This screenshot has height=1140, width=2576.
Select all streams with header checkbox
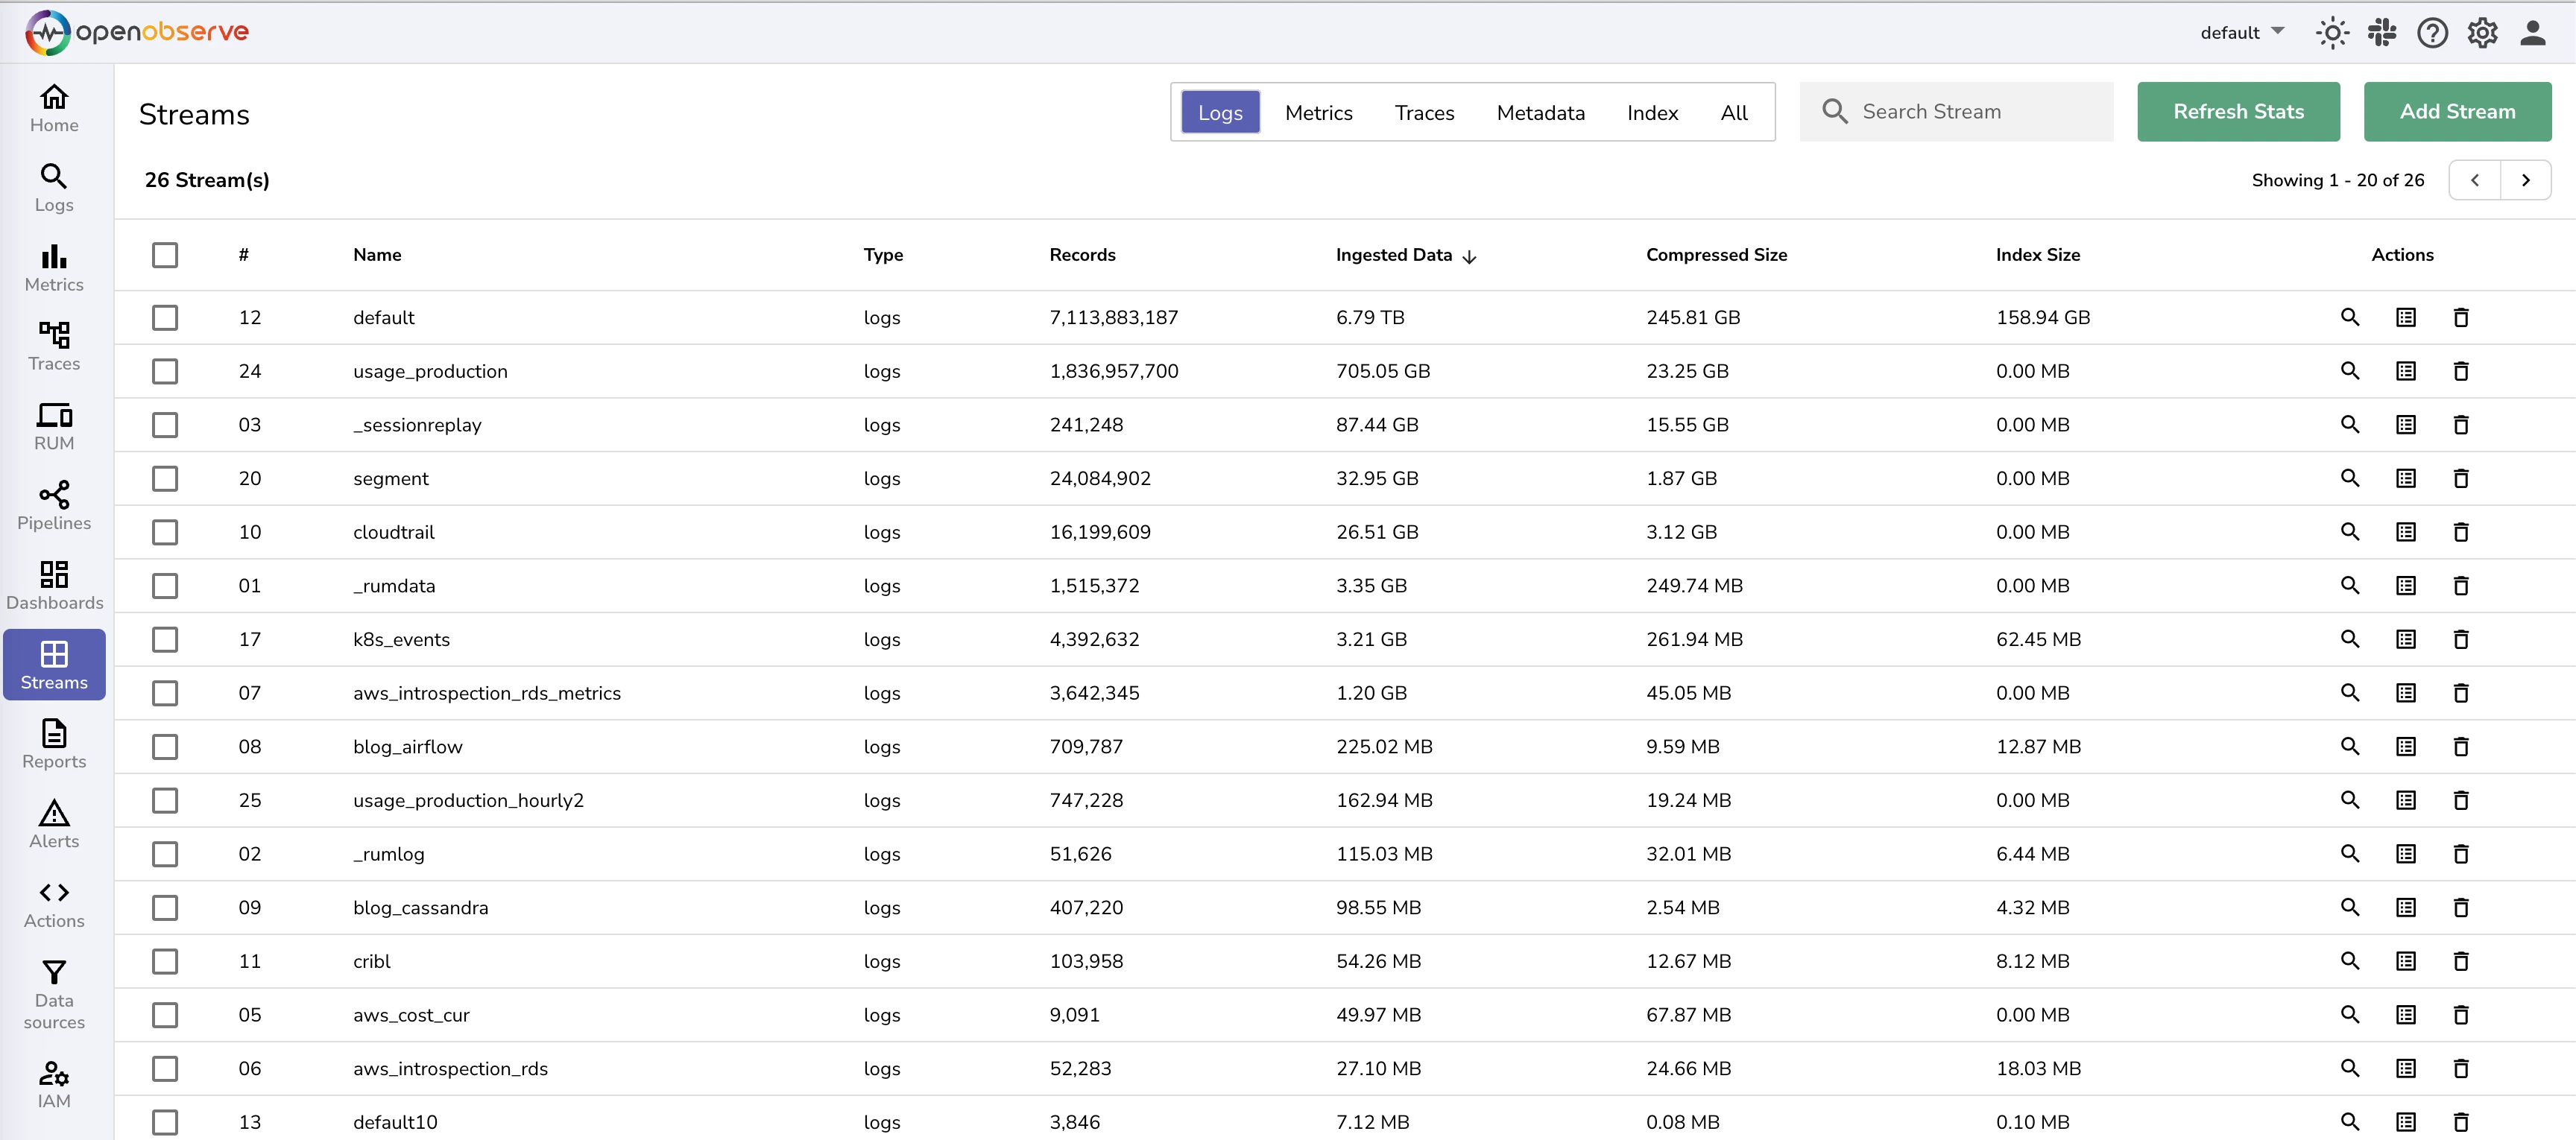click(165, 255)
